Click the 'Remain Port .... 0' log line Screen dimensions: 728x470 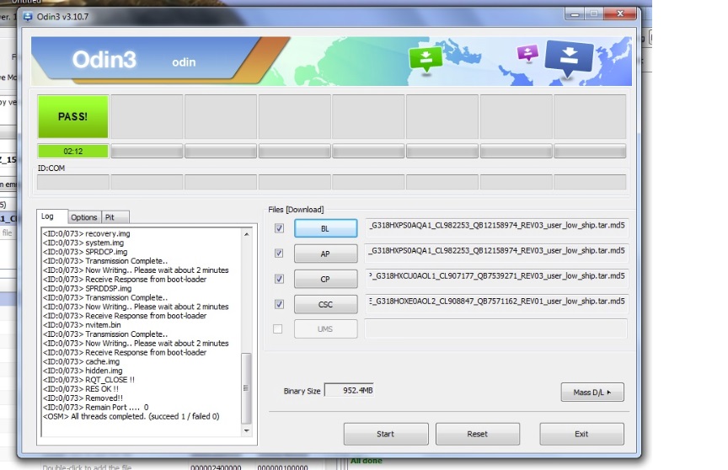96,408
